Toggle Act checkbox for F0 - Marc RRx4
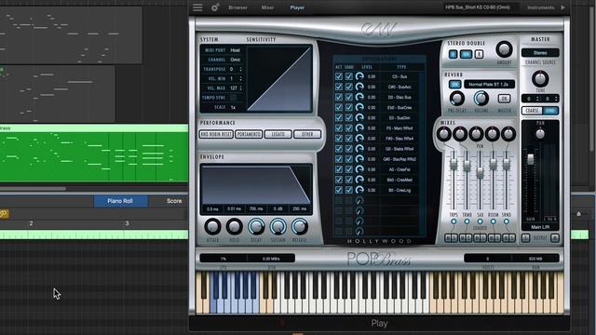The height and width of the screenshot is (335, 596). pyautogui.click(x=339, y=128)
